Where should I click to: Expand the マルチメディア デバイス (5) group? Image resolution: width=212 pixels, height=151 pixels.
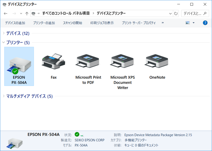(x=3, y=96)
